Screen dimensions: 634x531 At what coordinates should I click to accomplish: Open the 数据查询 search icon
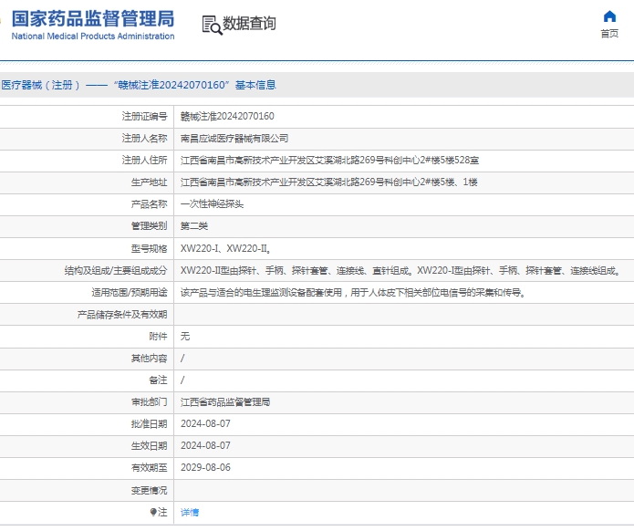click(212, 25)
